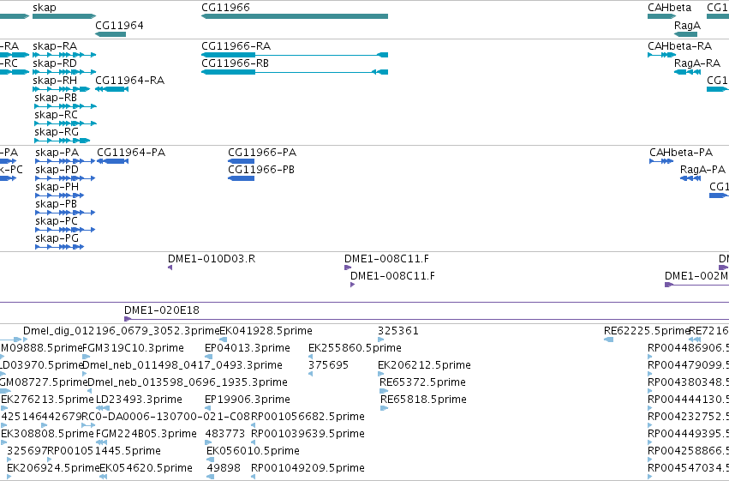Click the 483773 feature label
This screenshot has height=481, width=729.
point(225,434)
